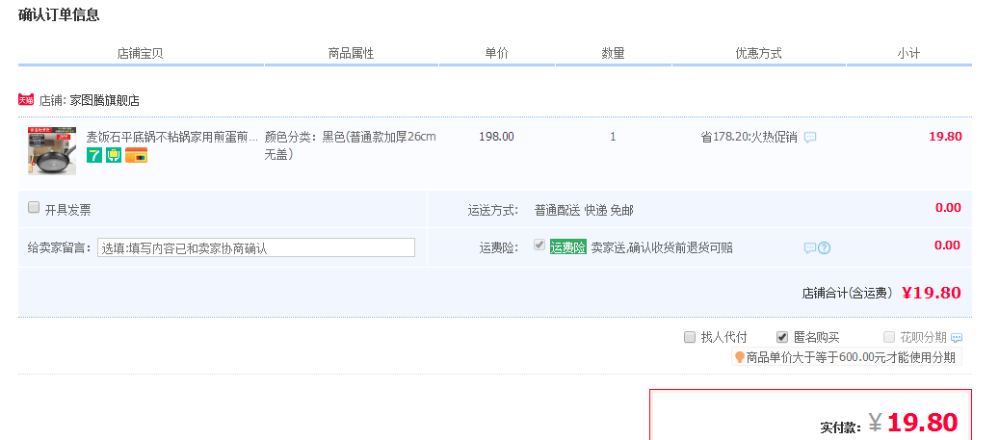Viewport: 999px width, 440px height.
Task: Click the 商品属性 column header
Action: point(351,54)
